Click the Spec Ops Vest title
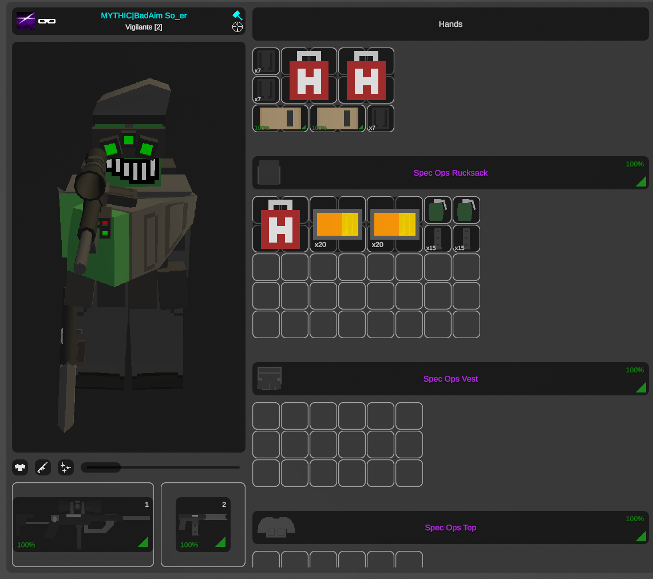 (450, 379)
